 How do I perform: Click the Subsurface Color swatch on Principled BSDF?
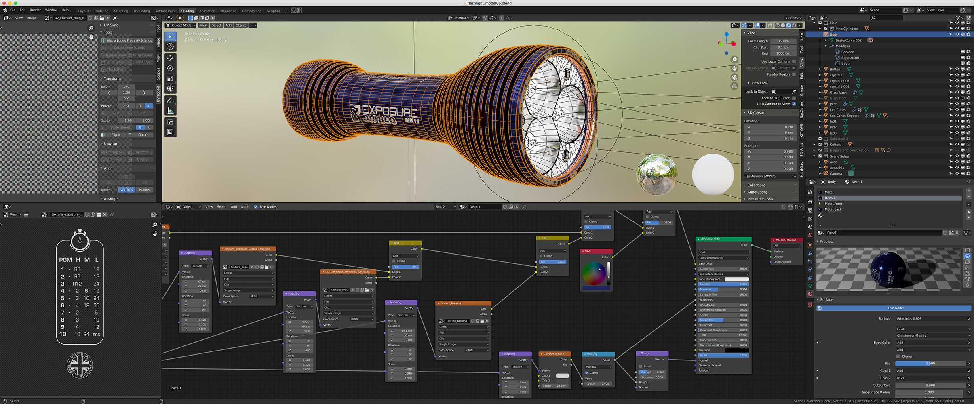pos(736,279)
